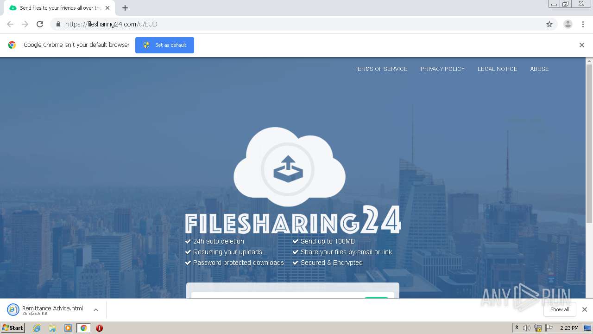
Task: Switch to the Chrome taskbar button
Action: (x=83, y=328)
